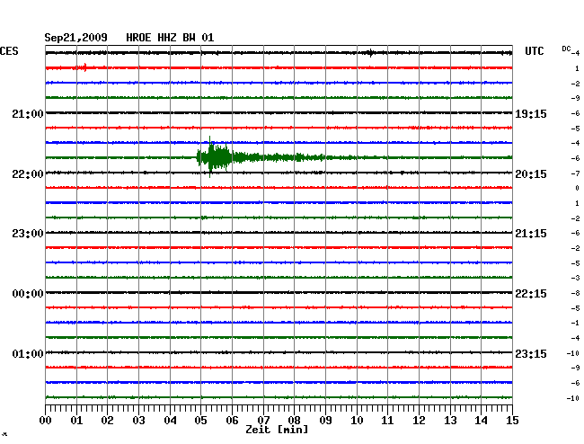
Task: Click the minute axis tick label 11
Action: [x=387, y=420]
